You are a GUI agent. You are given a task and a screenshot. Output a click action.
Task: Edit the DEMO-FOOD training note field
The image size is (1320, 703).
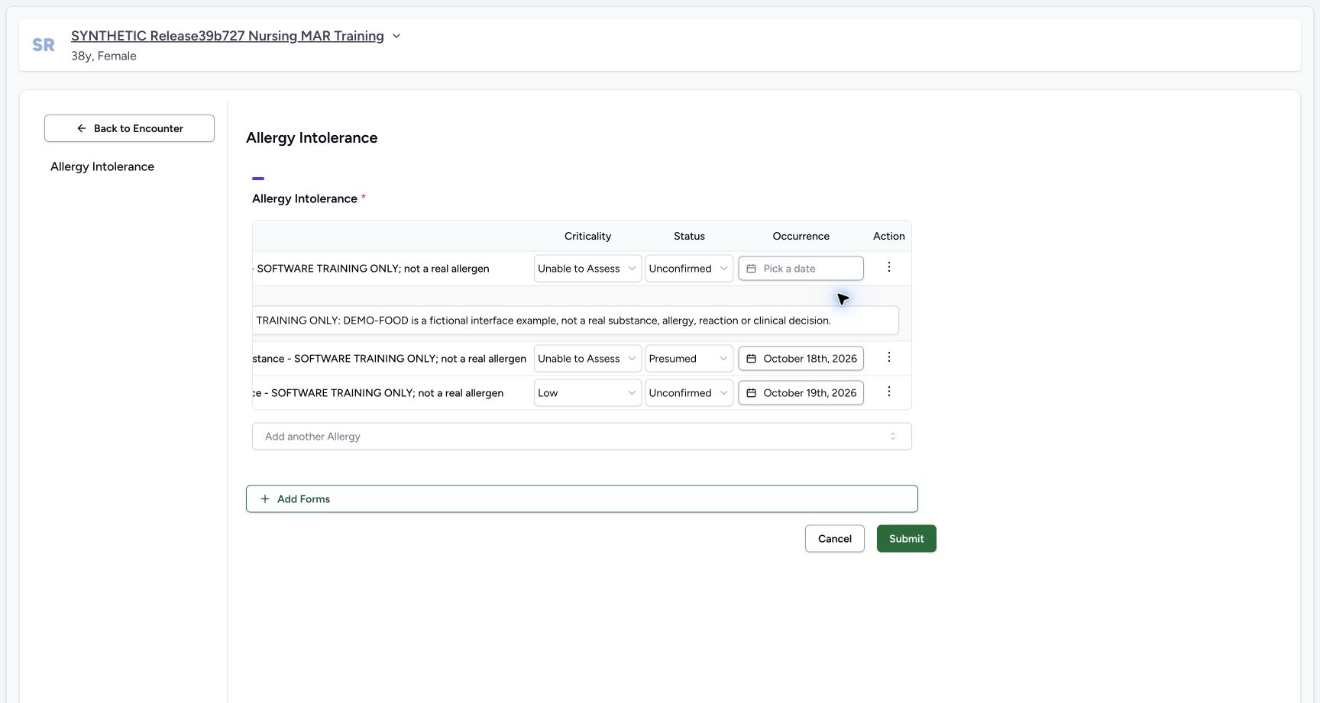(x=575, y=321)
